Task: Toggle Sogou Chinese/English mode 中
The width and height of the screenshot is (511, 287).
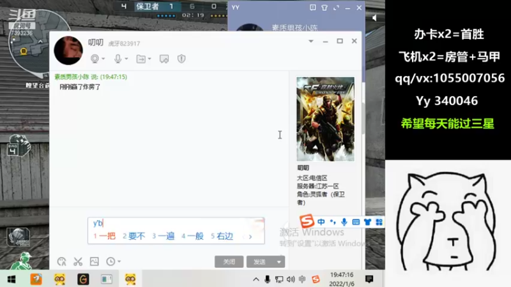Action: click(321, 222)
